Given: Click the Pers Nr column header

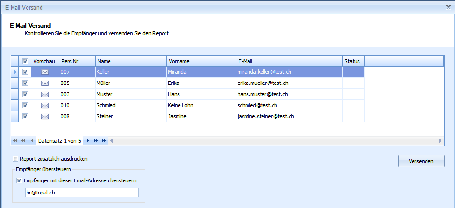Looking at the screenshot, I should (x=77, y=61).
